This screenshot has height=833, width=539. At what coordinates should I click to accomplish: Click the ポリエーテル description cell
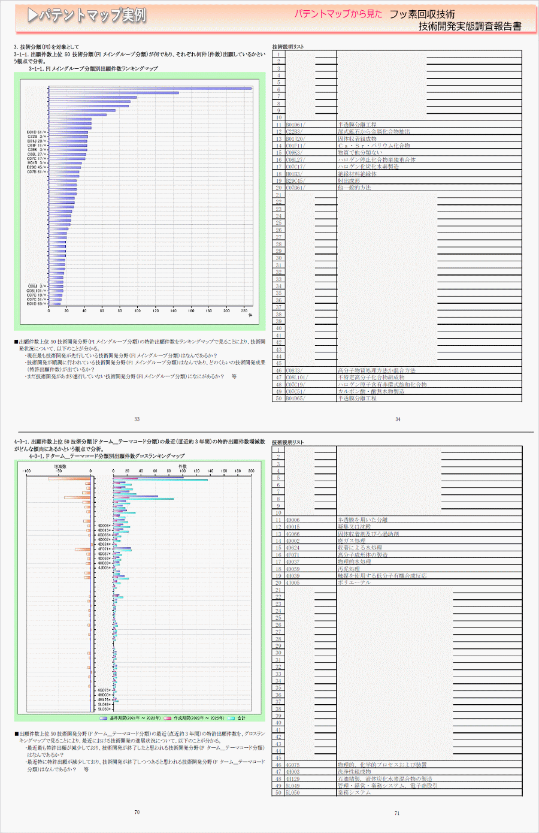[x=354, y=583]
